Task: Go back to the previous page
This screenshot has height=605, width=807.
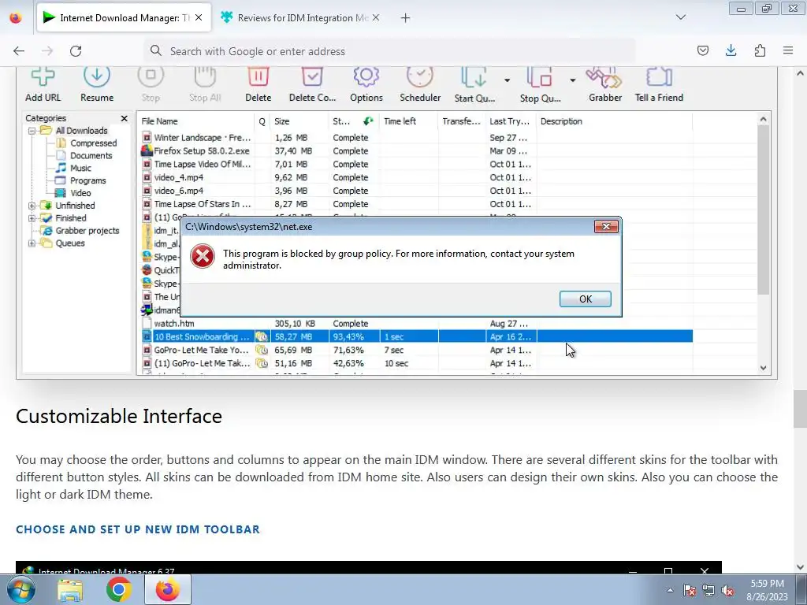Action: [19, 51]
